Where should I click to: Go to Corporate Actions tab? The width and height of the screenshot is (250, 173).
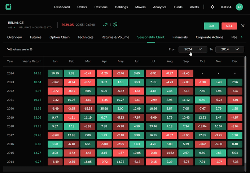(210, 37)
